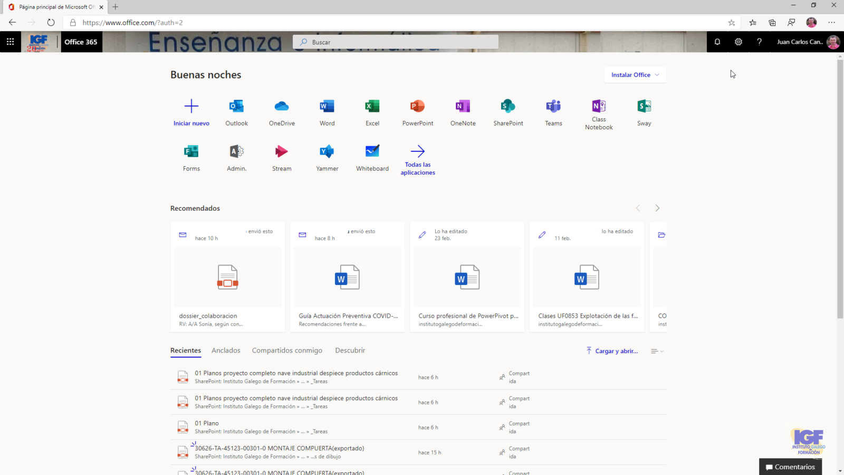Switch to the Anclados tab

(226, 350)
